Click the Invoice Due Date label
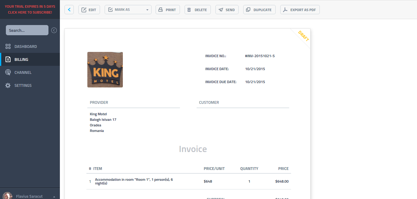Screen dimensions: 417x199 [221, 82]
